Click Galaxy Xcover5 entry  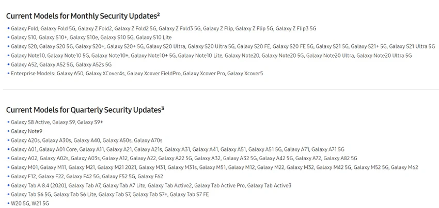click(245, 74)
